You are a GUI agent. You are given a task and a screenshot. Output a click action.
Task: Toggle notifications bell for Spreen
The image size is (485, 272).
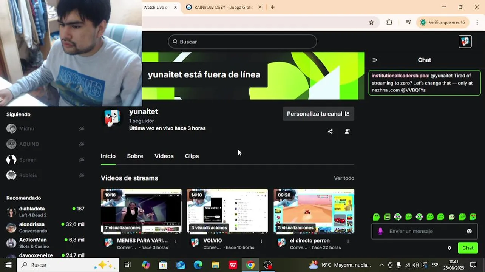point(82,160)
